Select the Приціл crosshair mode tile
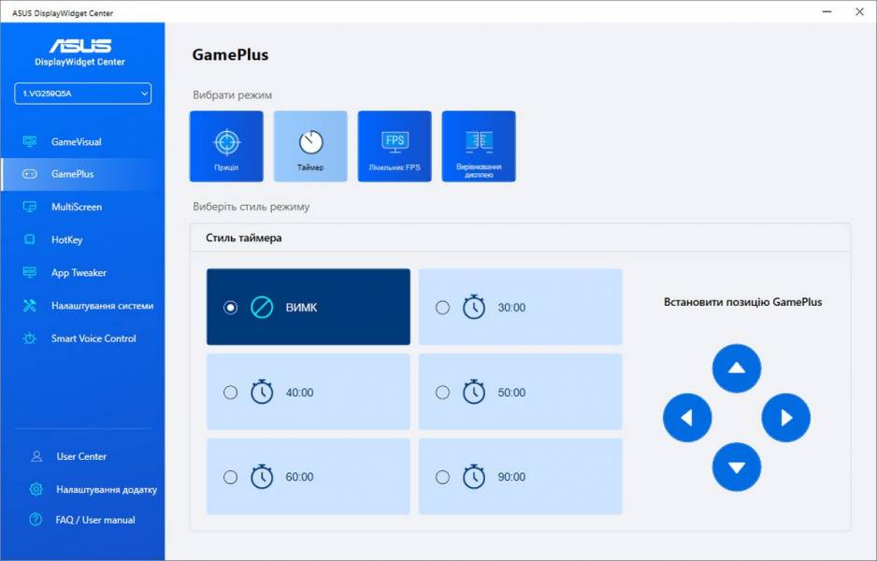 coord(226,146)
